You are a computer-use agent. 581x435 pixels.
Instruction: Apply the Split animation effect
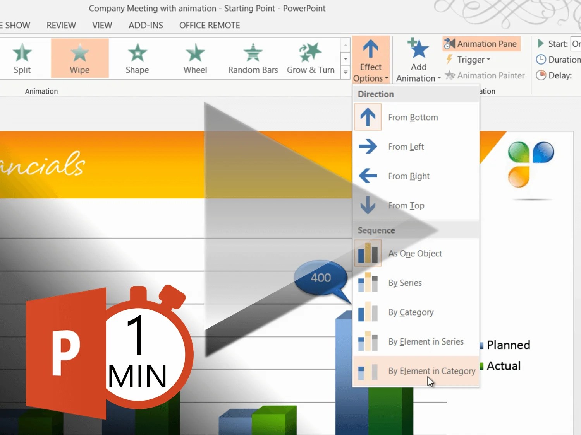tap(22, 58)
